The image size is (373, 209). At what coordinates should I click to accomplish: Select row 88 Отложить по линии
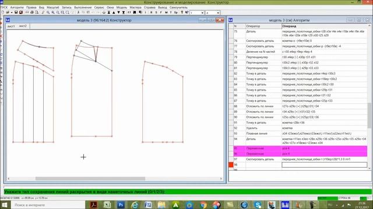tap(300, 106)
